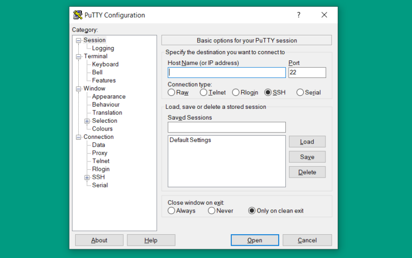
Task: Set close window on exit to Never
Action: tap(212, 211)
